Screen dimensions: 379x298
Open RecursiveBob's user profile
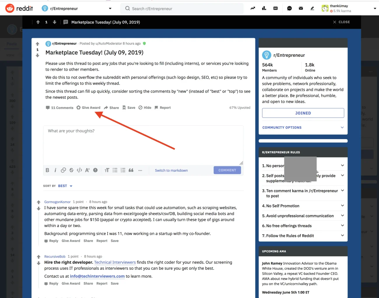[55, 257]
